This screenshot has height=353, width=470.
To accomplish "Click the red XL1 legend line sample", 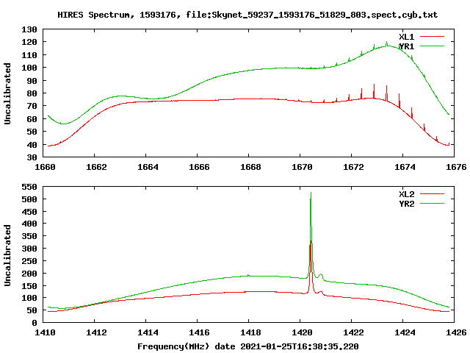I will pyautogui.click(x=432, y=37).
